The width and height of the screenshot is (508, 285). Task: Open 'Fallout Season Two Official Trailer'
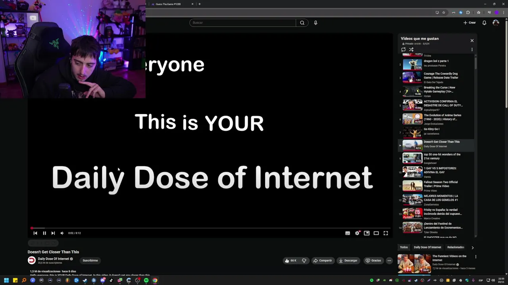(436, 186)
